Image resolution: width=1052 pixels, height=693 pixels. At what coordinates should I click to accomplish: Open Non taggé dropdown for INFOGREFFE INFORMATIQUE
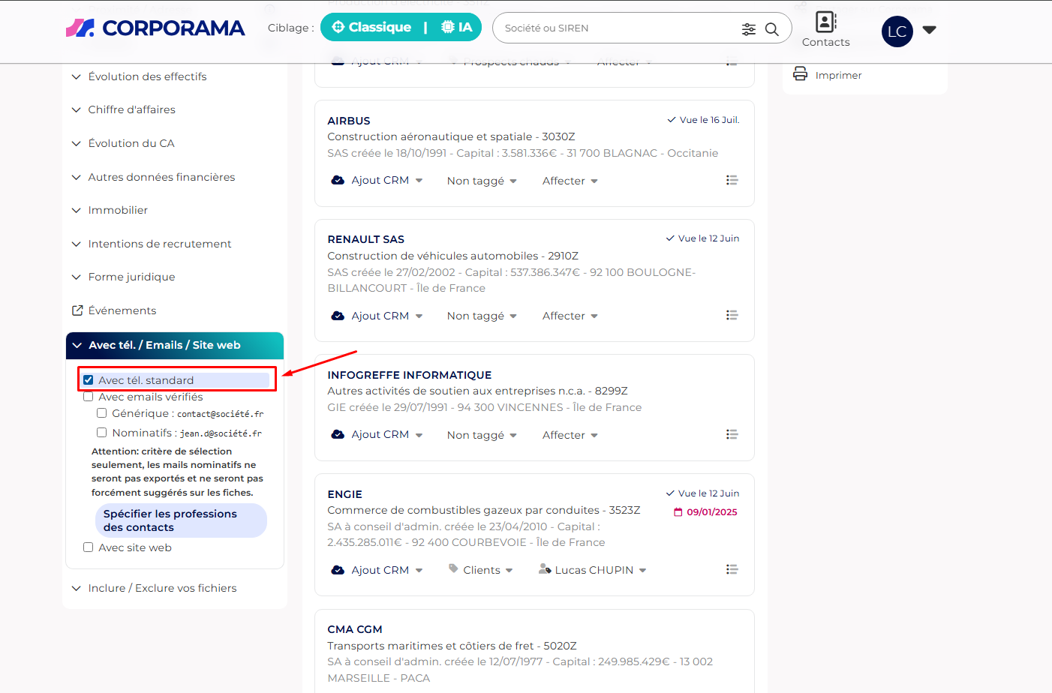pos(481,435)
